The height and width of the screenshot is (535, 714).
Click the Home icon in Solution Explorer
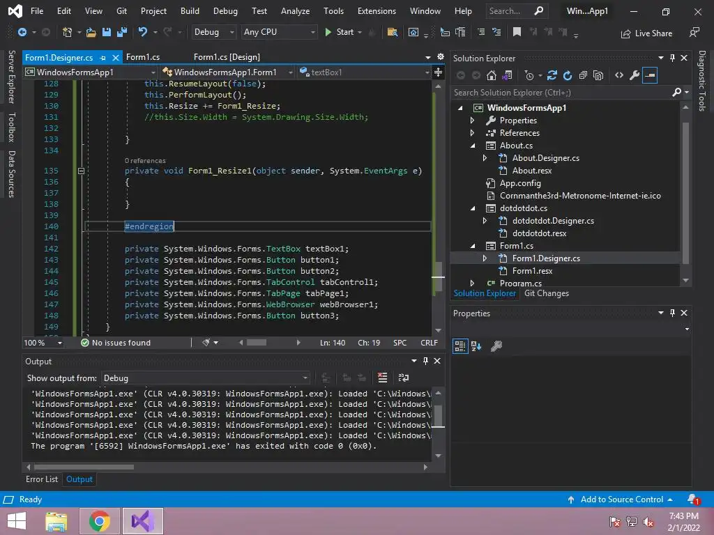(492, 75)
